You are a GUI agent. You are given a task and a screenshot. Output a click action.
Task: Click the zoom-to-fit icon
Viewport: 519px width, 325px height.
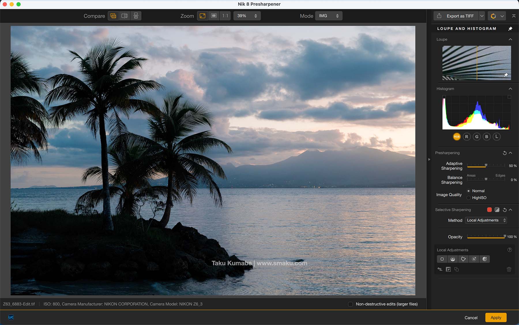pos(203,16)
